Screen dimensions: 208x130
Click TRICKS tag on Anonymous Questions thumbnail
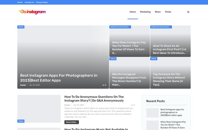coord(21,121)
